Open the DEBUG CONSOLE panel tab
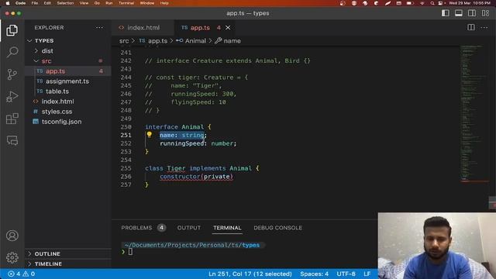Image resolution: width=496 pixels, height=279 pixels. (277, 228)
